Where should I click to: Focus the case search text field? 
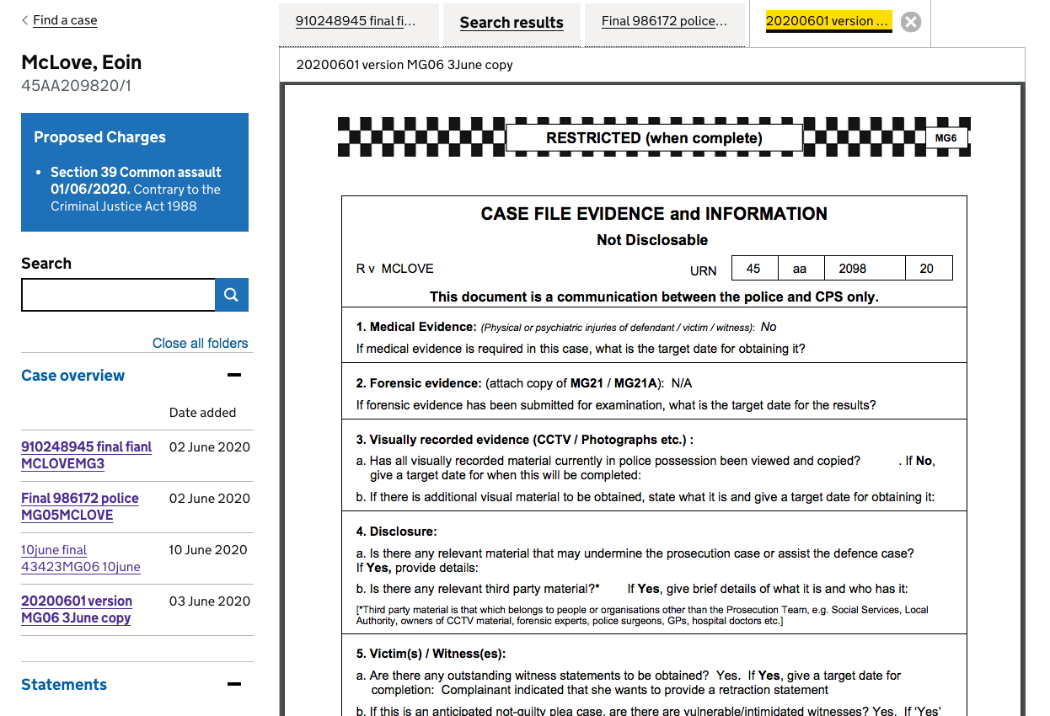[x=118, y=295]
